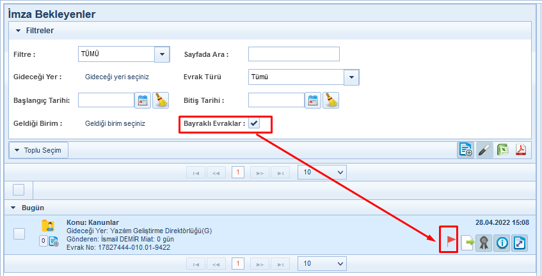The height and width of the screenshot is (276, 542).
Task: Collapse the Filtreler panel
Action: (x=19, y=30)
